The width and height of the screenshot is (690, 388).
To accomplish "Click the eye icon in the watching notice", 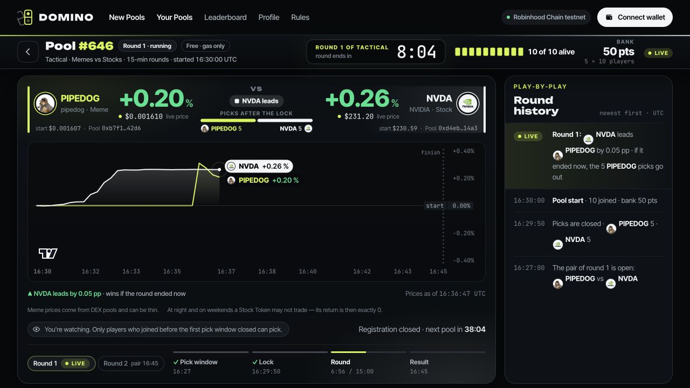I will click(x=37, y=329).
